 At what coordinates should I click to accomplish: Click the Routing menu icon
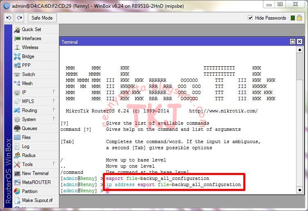click(x=17, y=110)
